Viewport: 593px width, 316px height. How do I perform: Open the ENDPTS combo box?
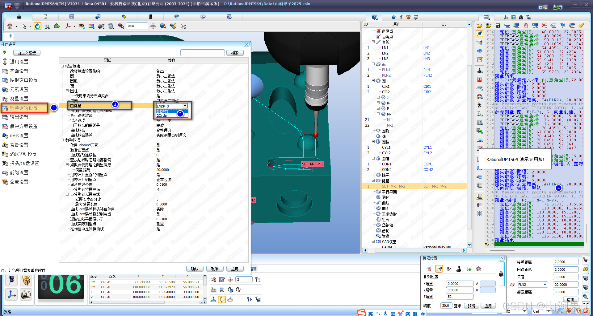pos(172,106)
